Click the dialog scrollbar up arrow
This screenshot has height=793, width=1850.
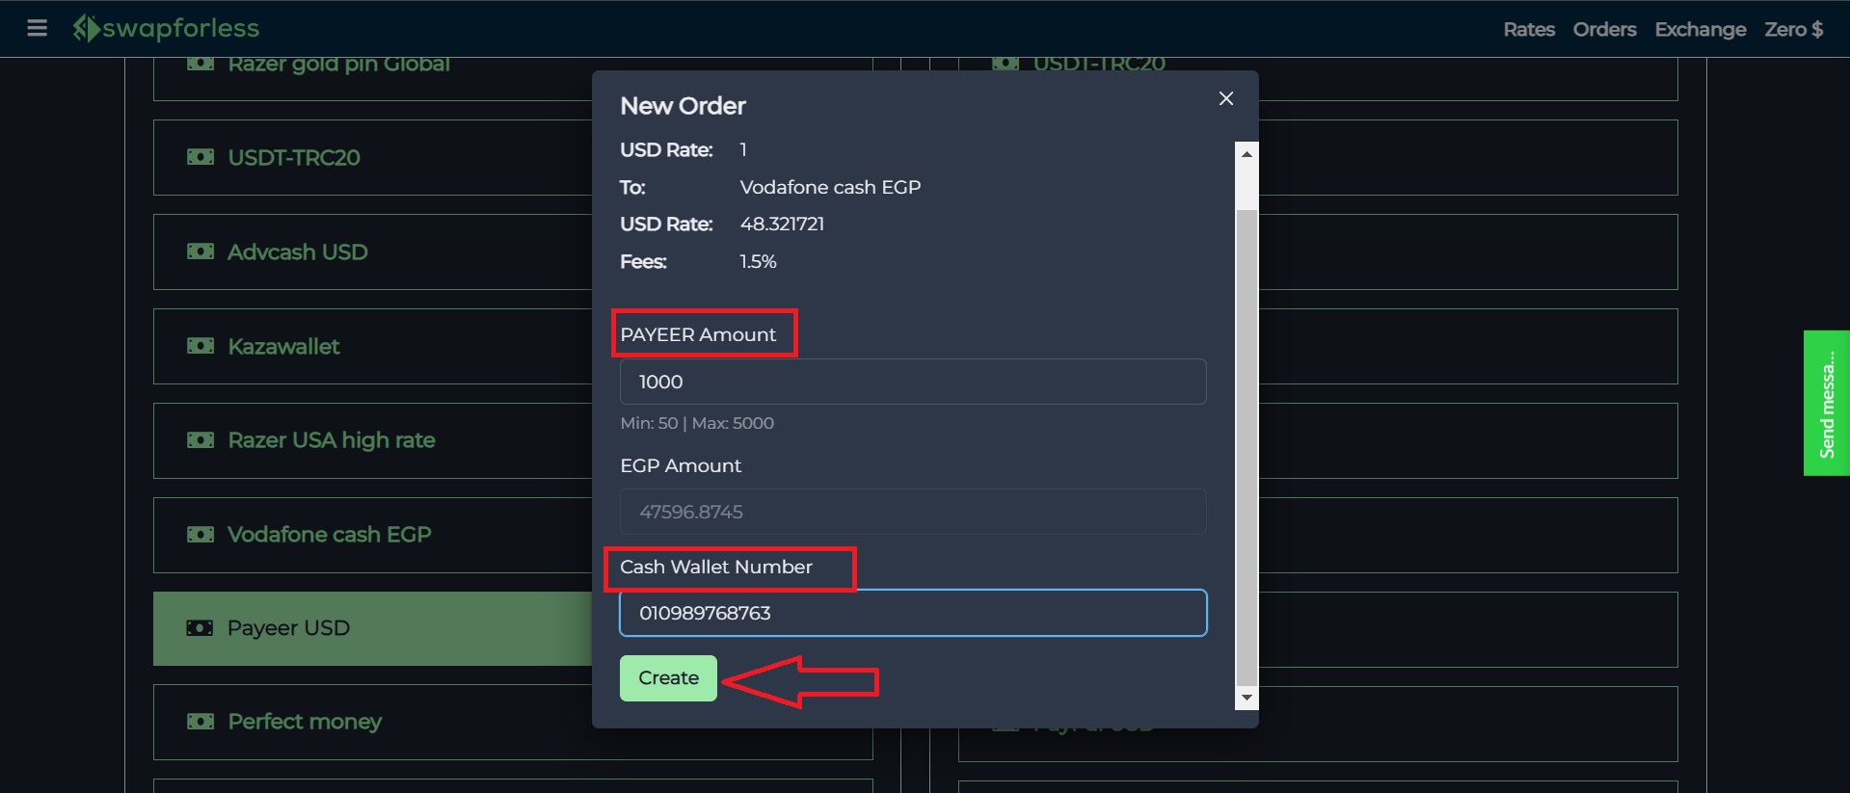(1247, 153)
